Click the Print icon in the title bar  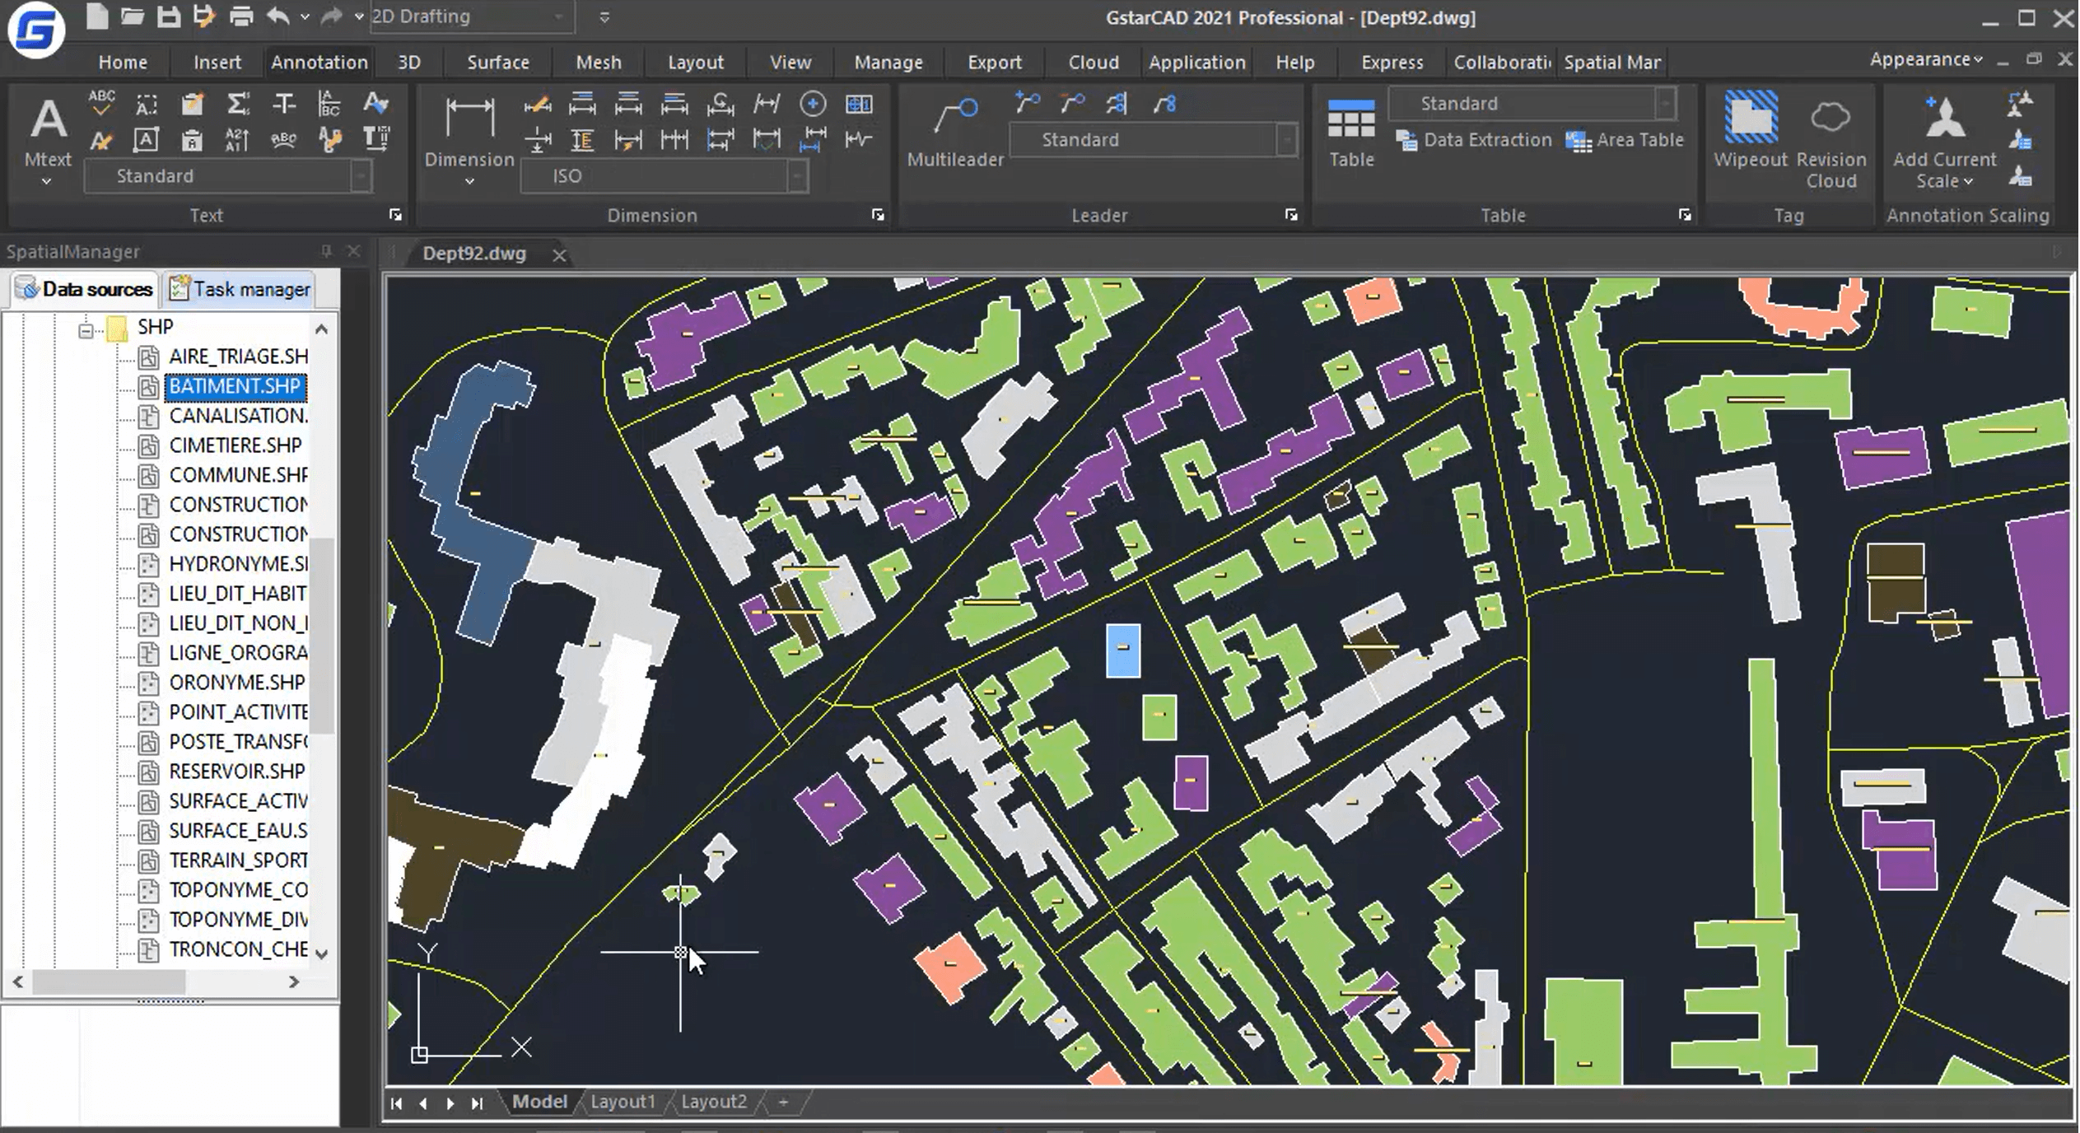[240, 16]
